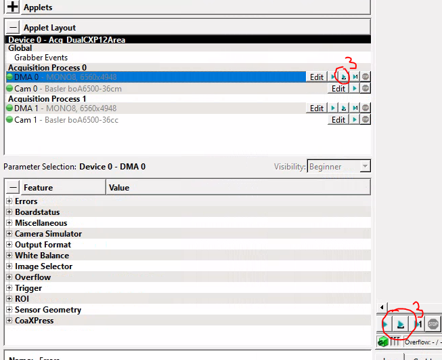Expand the Trigger feature group
This screenshot has height=360, width=442.
[9, 288]
